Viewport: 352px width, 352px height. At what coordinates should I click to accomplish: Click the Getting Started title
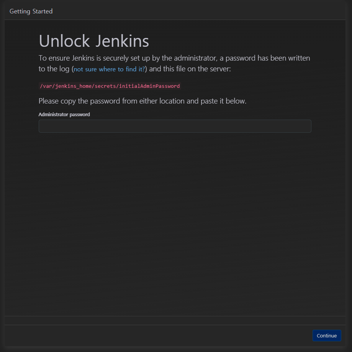pyautogui.click(x=31, y=11)
